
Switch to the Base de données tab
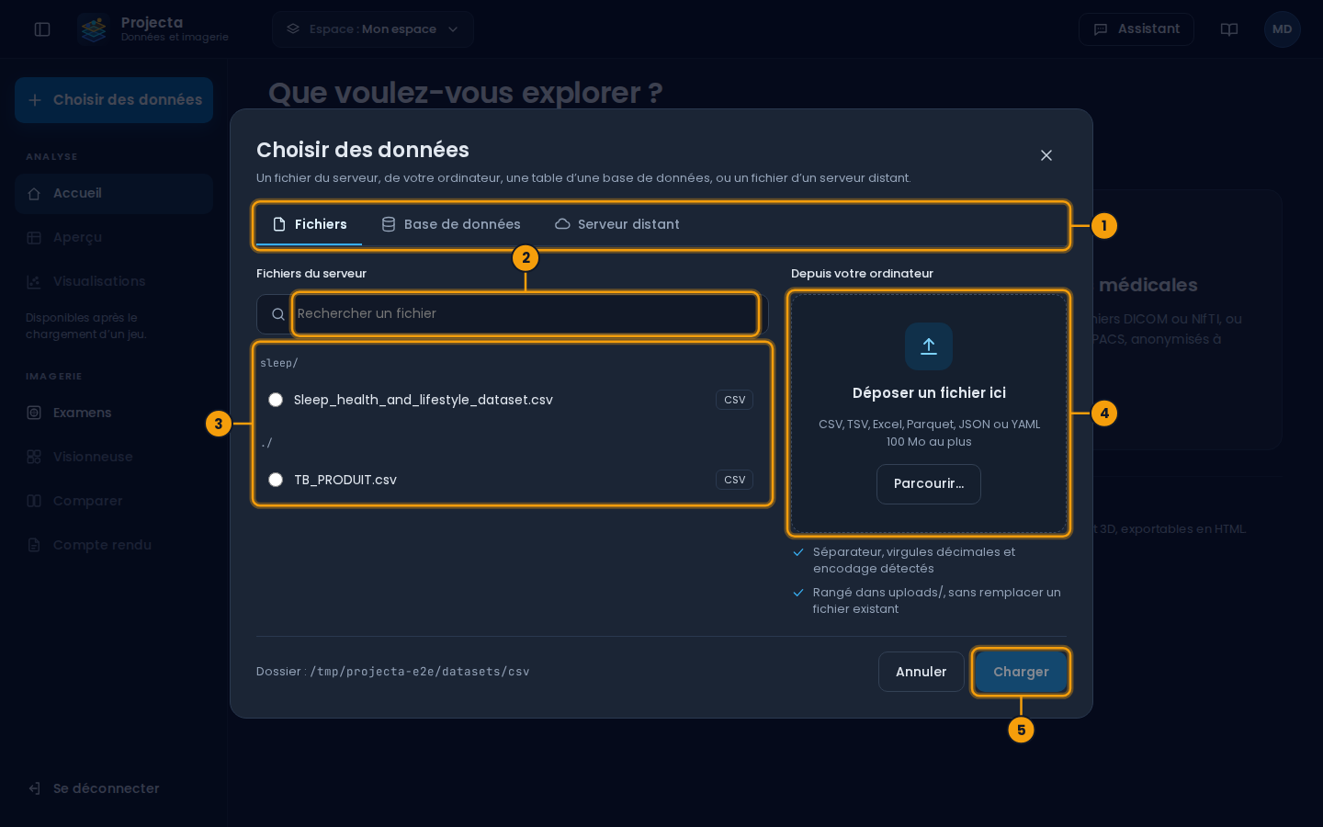(451, 225)
